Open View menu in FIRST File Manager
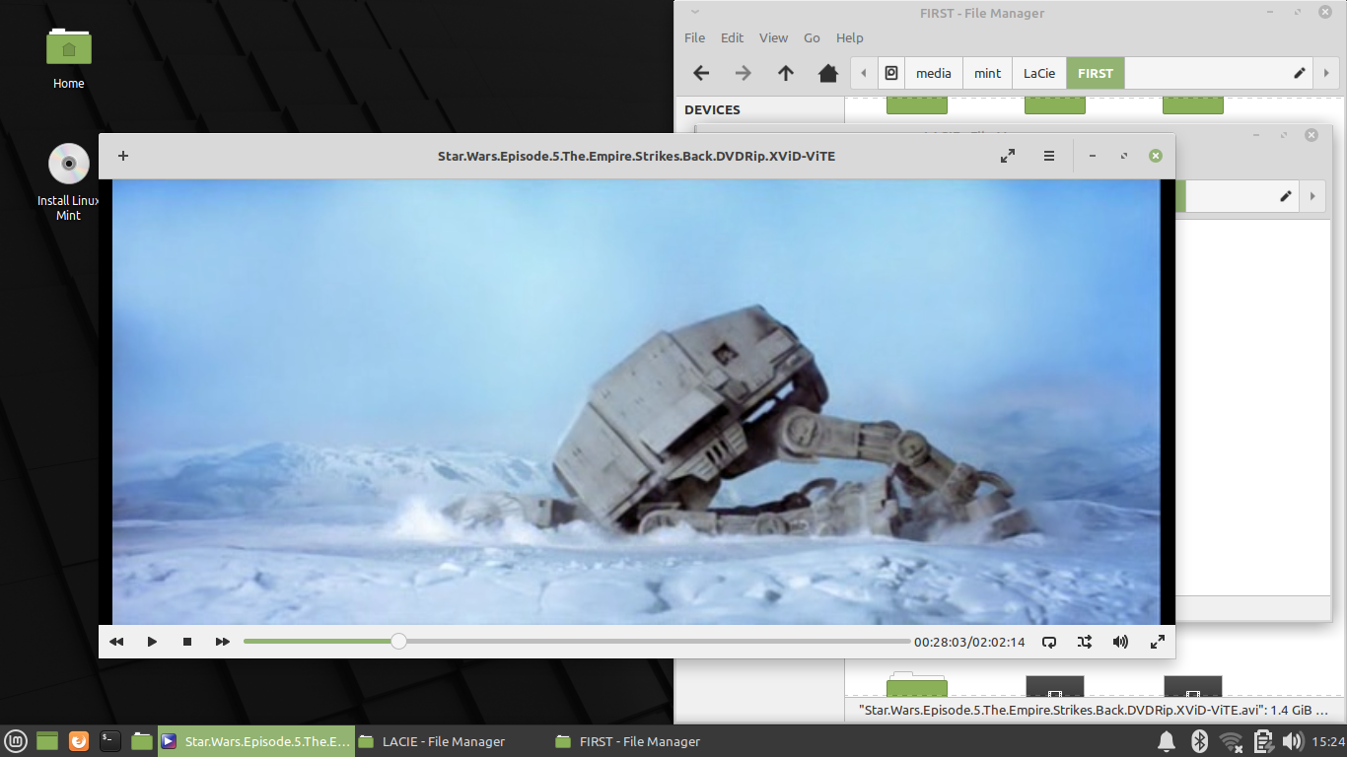 coord(773,37)
